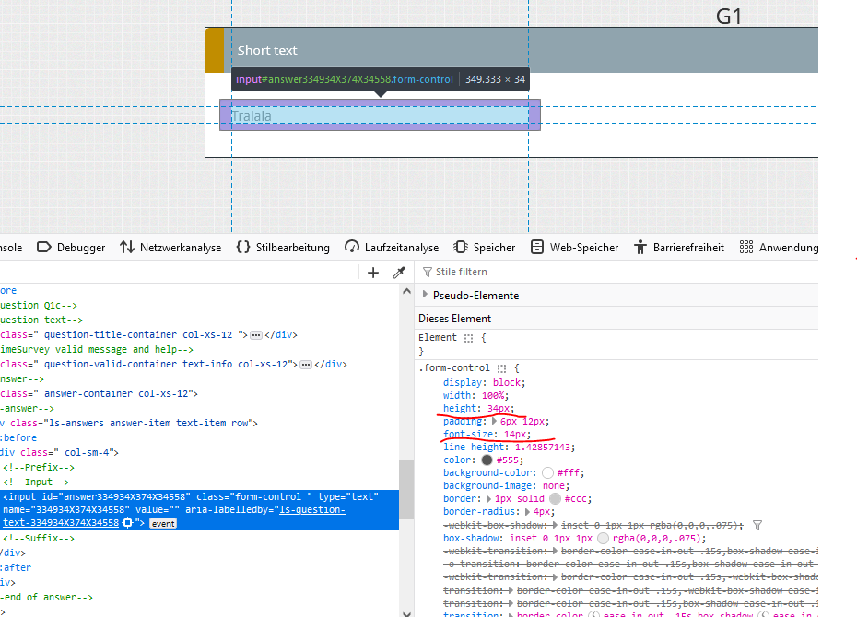Click the ellipsis badge in question-title-container div
The image size is (857, 617).
click(257, 335)
